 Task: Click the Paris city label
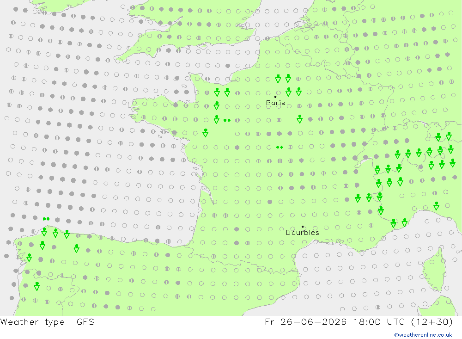click(x=275, y=103)
